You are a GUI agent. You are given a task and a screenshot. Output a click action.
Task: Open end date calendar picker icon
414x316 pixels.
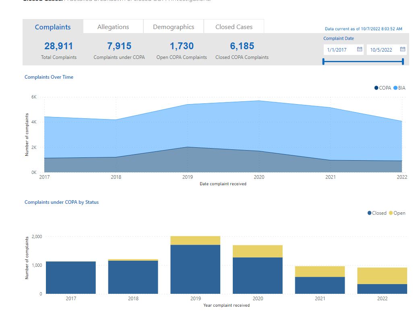coord(402,49)
